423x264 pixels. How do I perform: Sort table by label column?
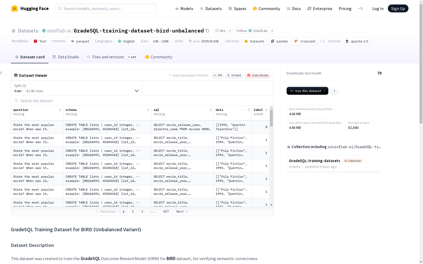coord(266,110)
